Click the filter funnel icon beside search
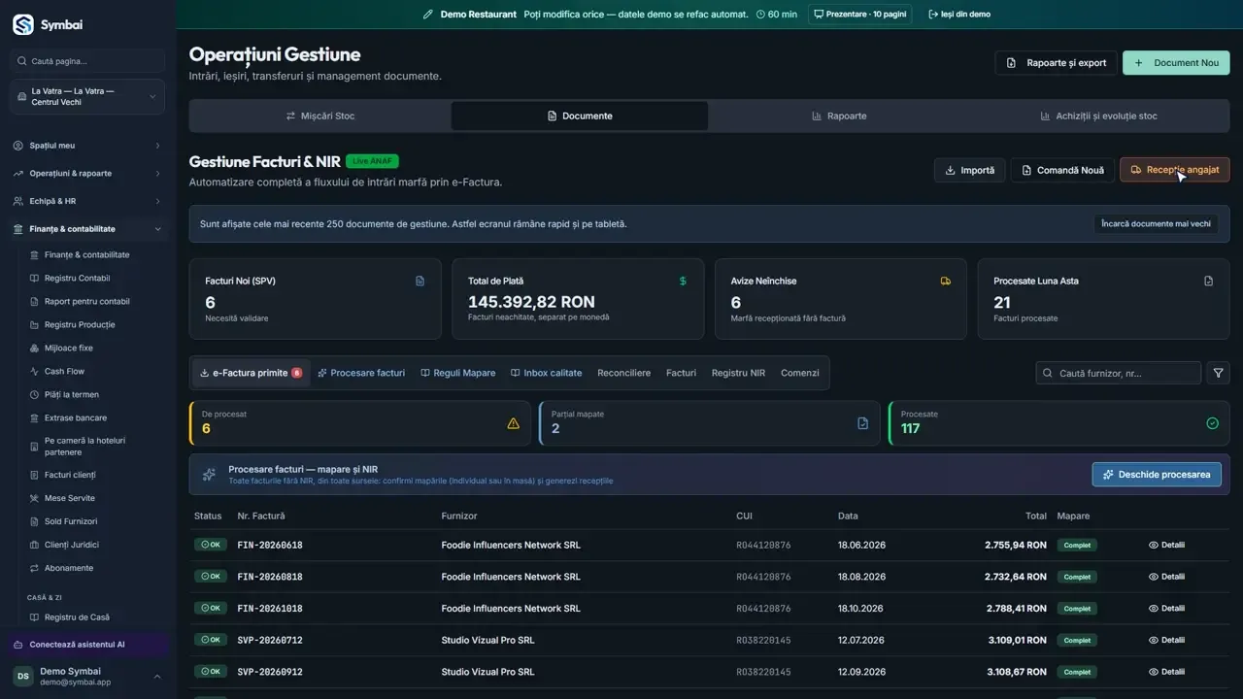 point(1218,373)
